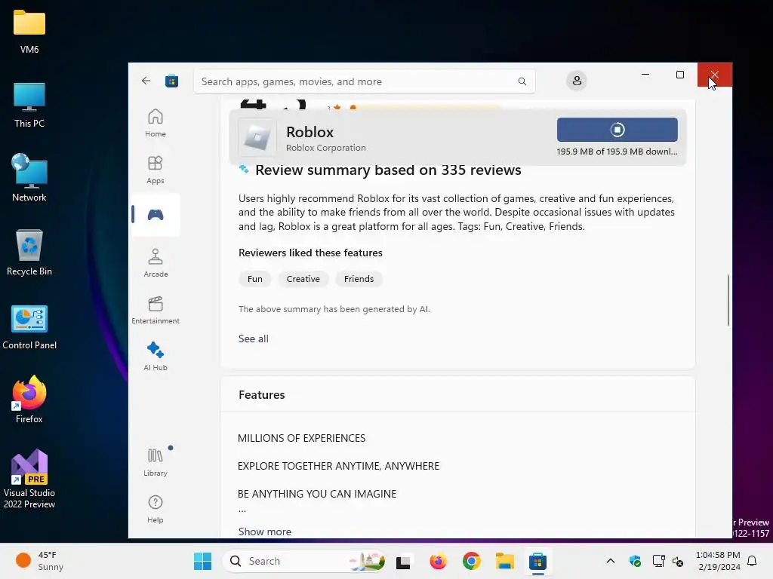Select the Gaming controller sidebar item
The height and width of the screenshot is (579, 773).
tap(156, 215)
